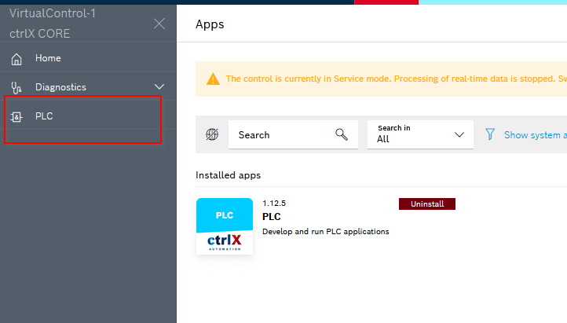Image resolution: width=567 pixels, height=323 pixels.
Task: Click the ctrlX CORE label
Action: (40, 34)
